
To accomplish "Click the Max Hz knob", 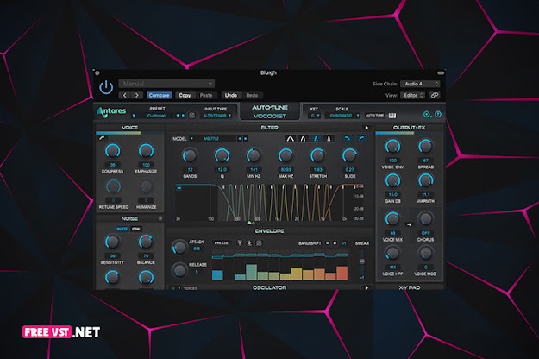I will tap(285, 155).
